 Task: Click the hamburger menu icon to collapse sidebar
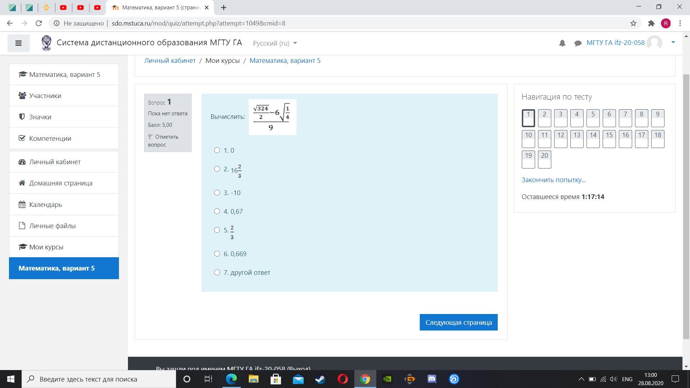click(x=18, y=43)
